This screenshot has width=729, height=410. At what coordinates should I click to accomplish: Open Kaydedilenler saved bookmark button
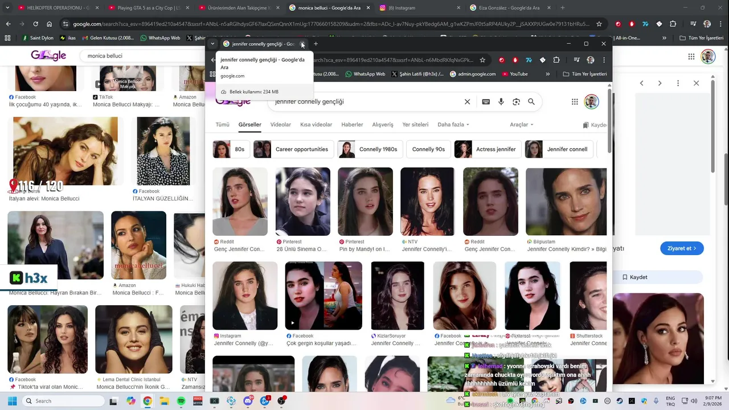pyautogui.click(x=595, y=125)
